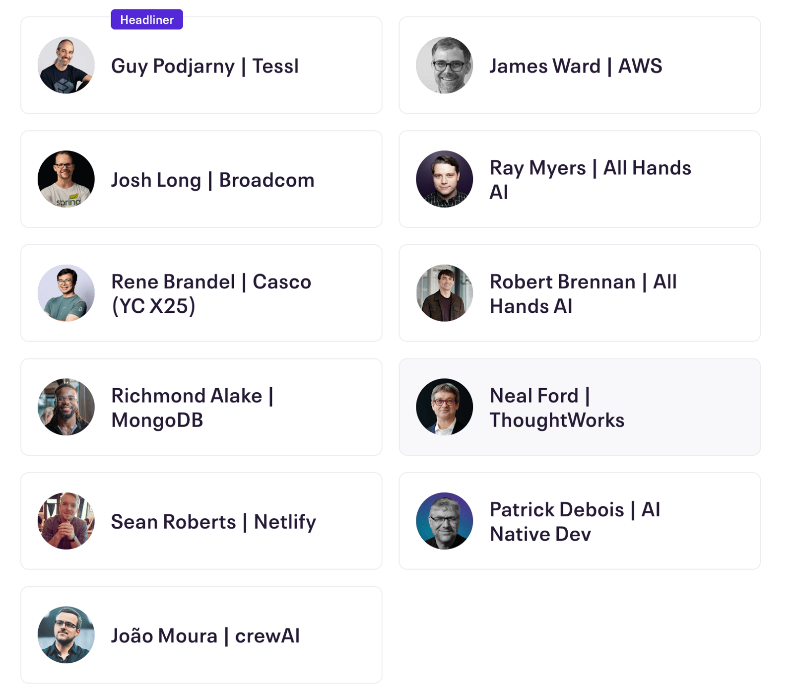Open the Patrick Debois | AI Native Dev name link
The height and width of the screenshot is (700, 794).
(x=575, y=522)
